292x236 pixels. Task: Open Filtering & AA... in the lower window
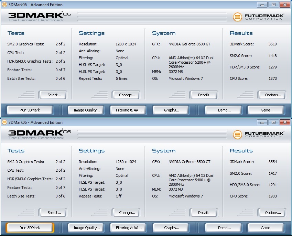129,228
